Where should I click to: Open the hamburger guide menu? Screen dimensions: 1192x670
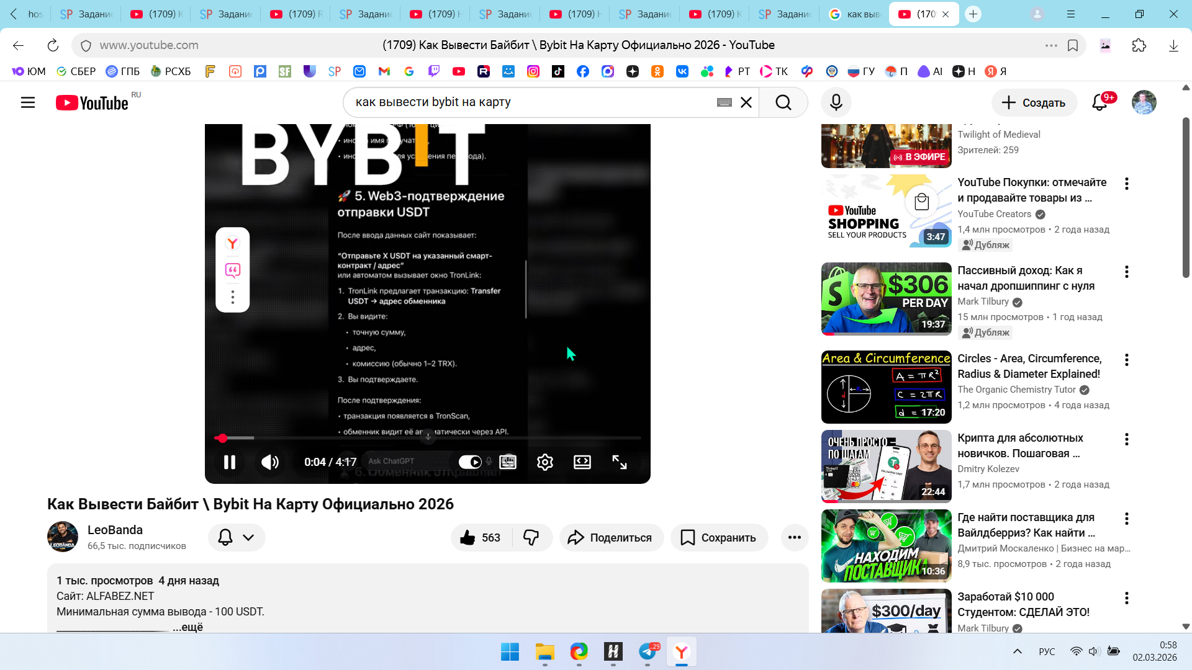pyautogui.click(x=28, y=102)
